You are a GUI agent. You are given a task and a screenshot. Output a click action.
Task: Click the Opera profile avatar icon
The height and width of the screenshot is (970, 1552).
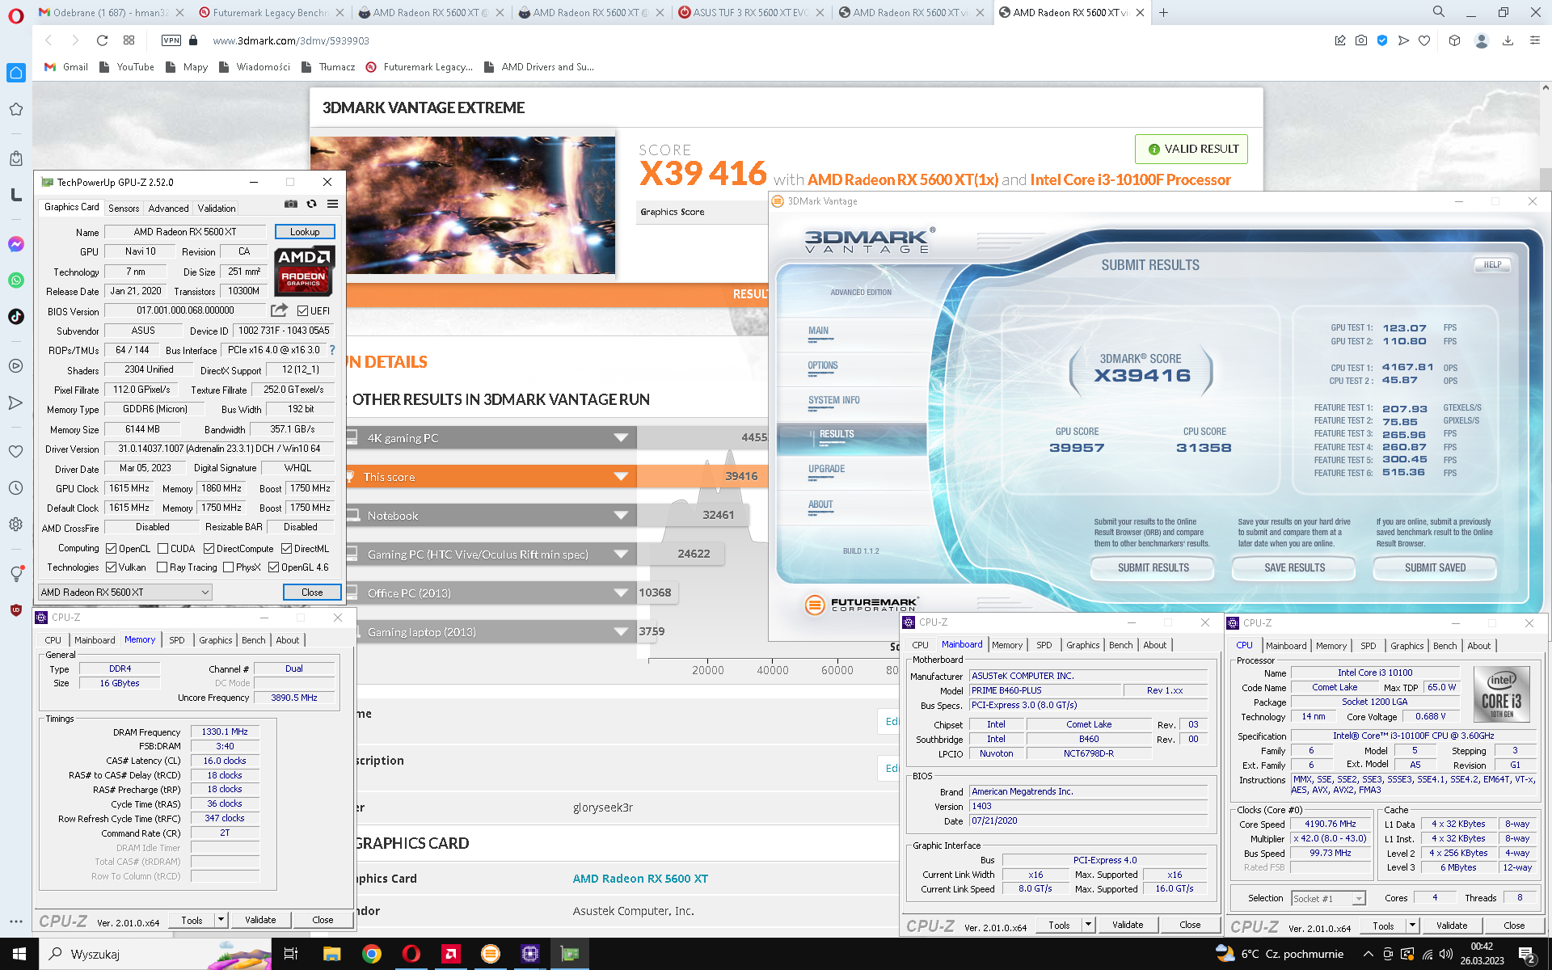click(1481, 40)
